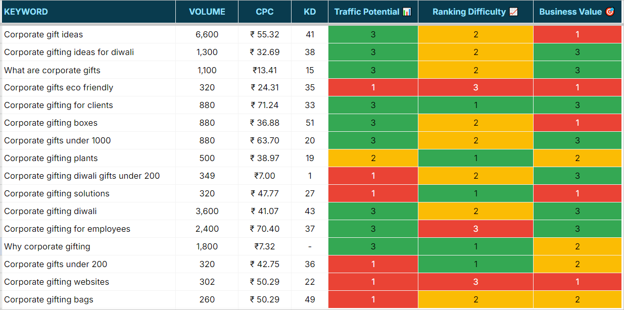The height and width of the screenshot is (310, 624).
Task: Click the KD cell showing 38
Action: [310, 52]
